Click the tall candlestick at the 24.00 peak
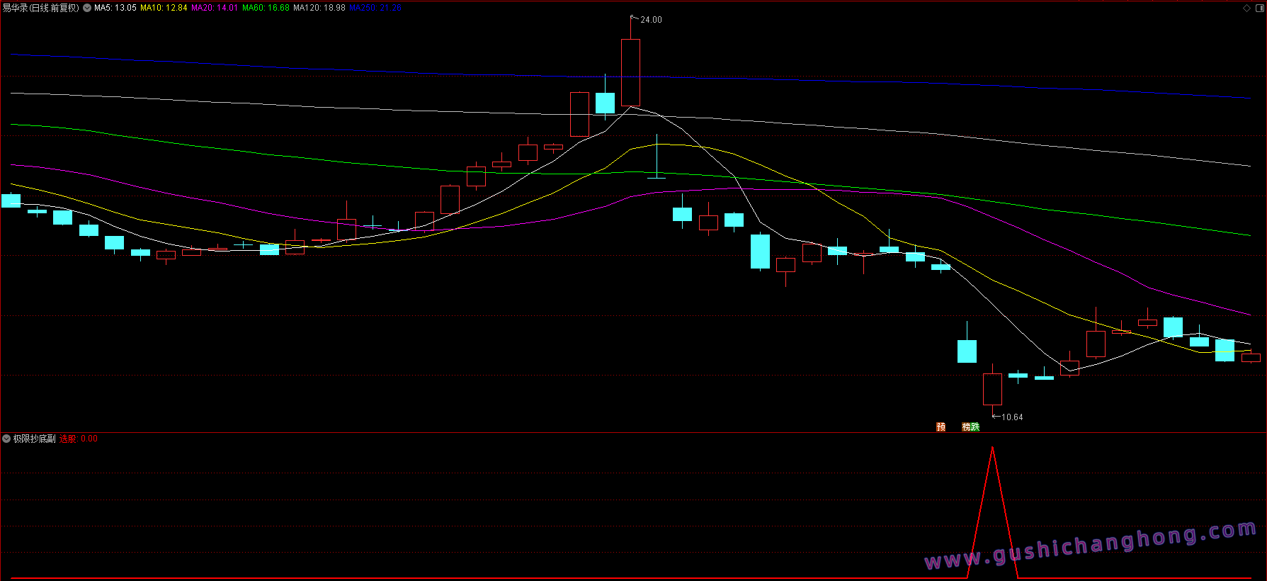This screenshot has width=1267, height=581. (630, 72)
